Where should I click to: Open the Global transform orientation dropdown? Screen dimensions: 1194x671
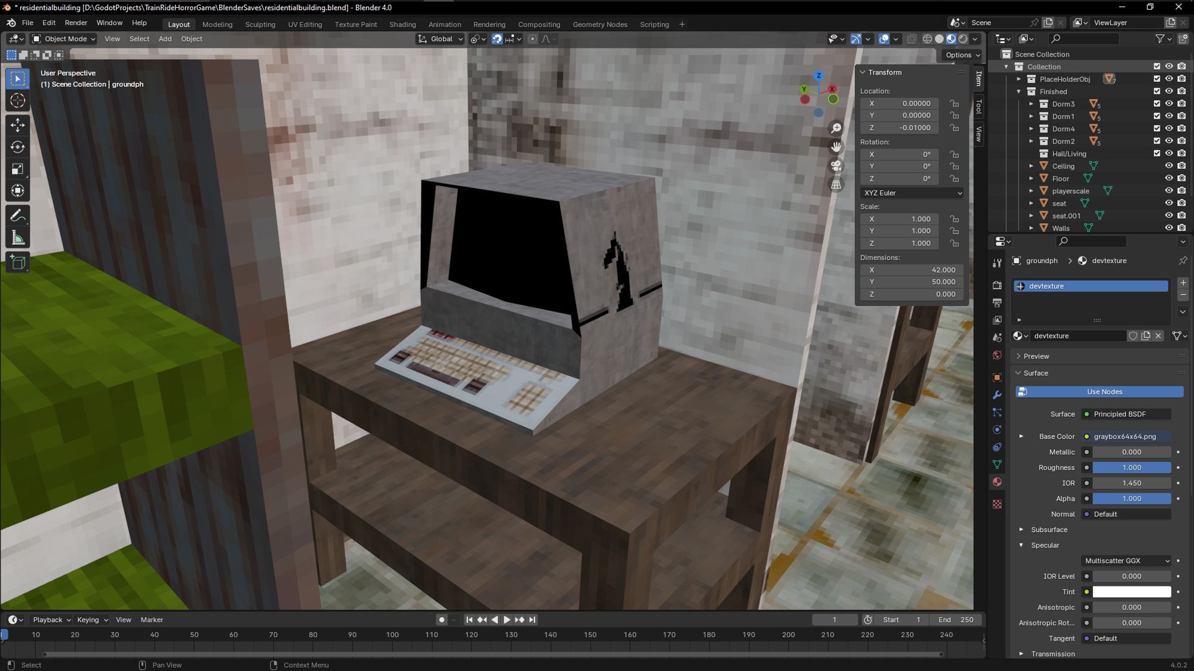coord(441,39)
